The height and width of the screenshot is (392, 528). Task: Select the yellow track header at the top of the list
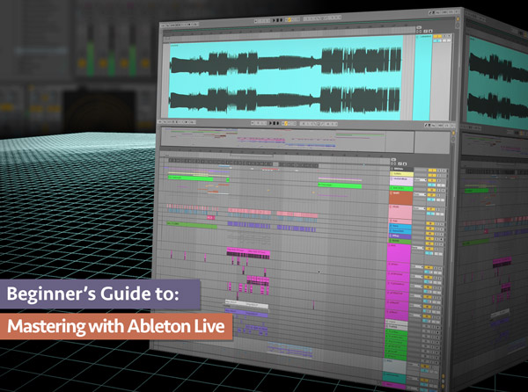pyautogui.click(x=400, y=175)
